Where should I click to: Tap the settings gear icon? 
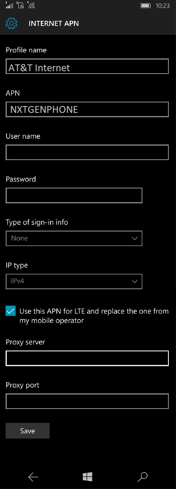tap(12, 23)
